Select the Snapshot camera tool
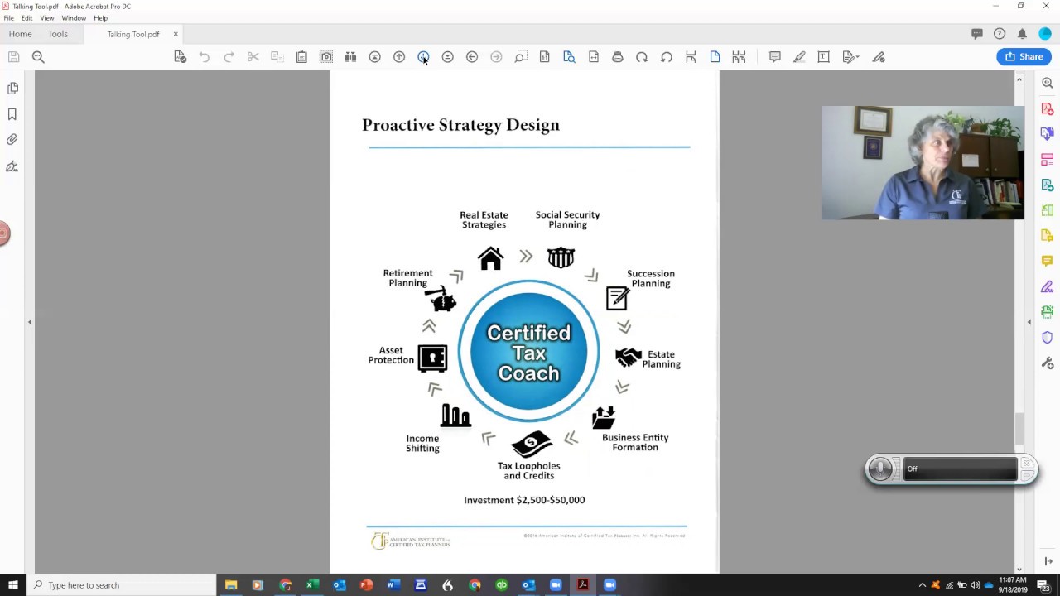Image resolution: width=1060 pixels, height=596 pixels. (x=326, y=57)
